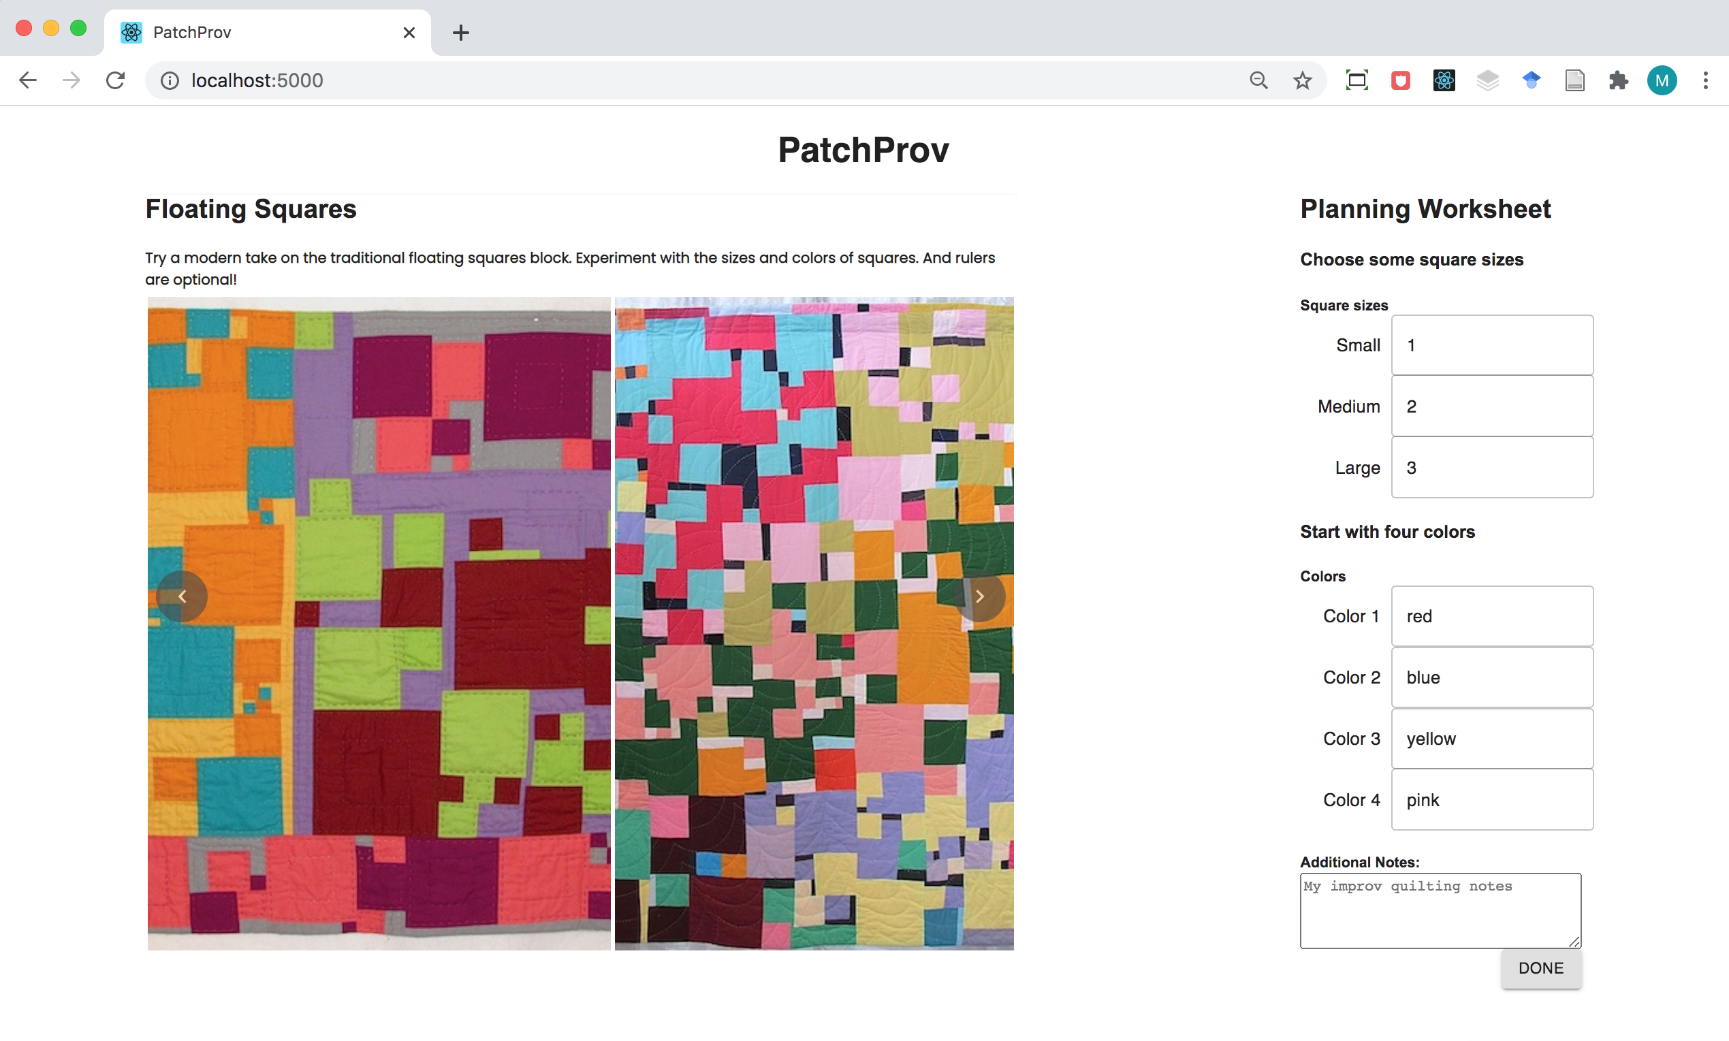Open Chrome's three-dot menu
The height and width of the screenshot is (1041, 1729).
(1705, 80)
